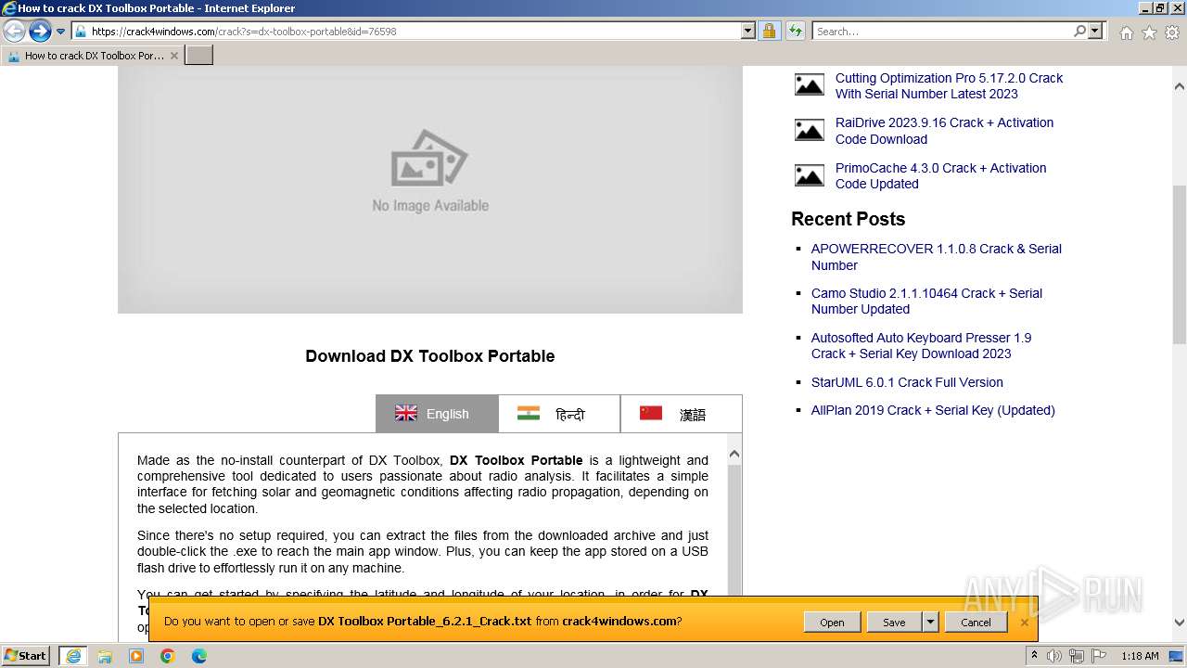
Task: Open PrimoCache 4.3.0 Crack link
Action: coord(940,176)
